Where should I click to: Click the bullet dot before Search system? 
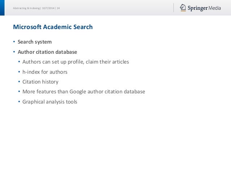point(14,42)
